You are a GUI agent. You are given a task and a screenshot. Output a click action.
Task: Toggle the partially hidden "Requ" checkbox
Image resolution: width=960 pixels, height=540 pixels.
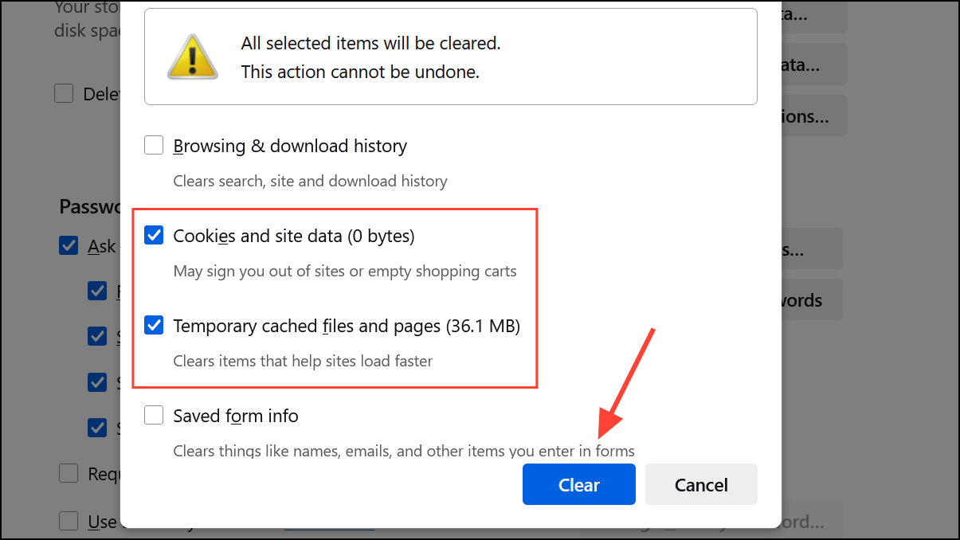click(x=69, y=474)
